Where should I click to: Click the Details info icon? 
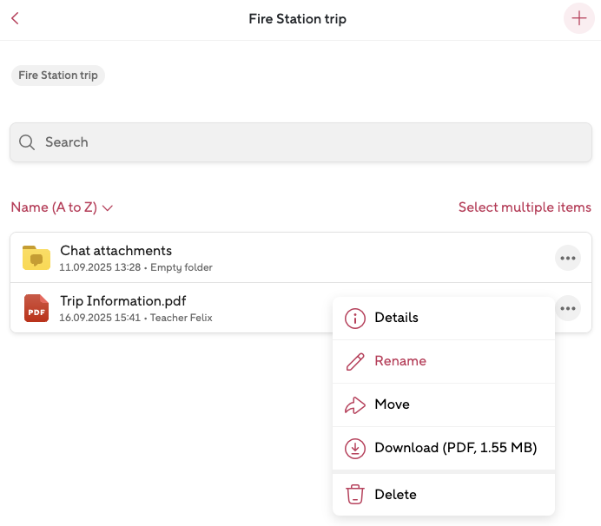[354, 319]
